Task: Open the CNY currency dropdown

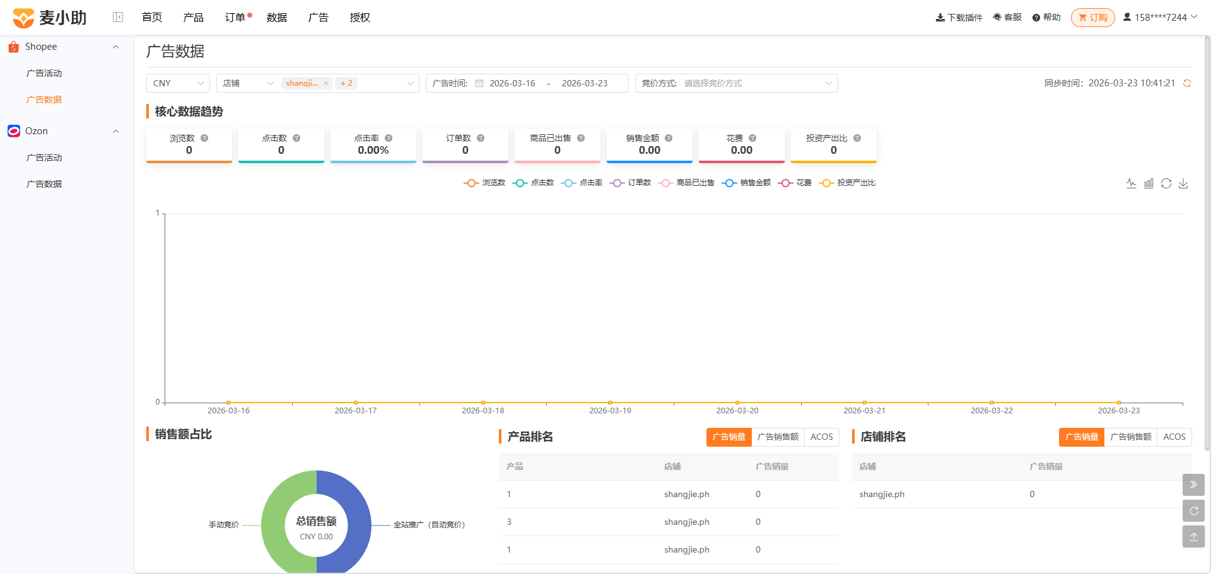Action: click(x=178, y=83)
